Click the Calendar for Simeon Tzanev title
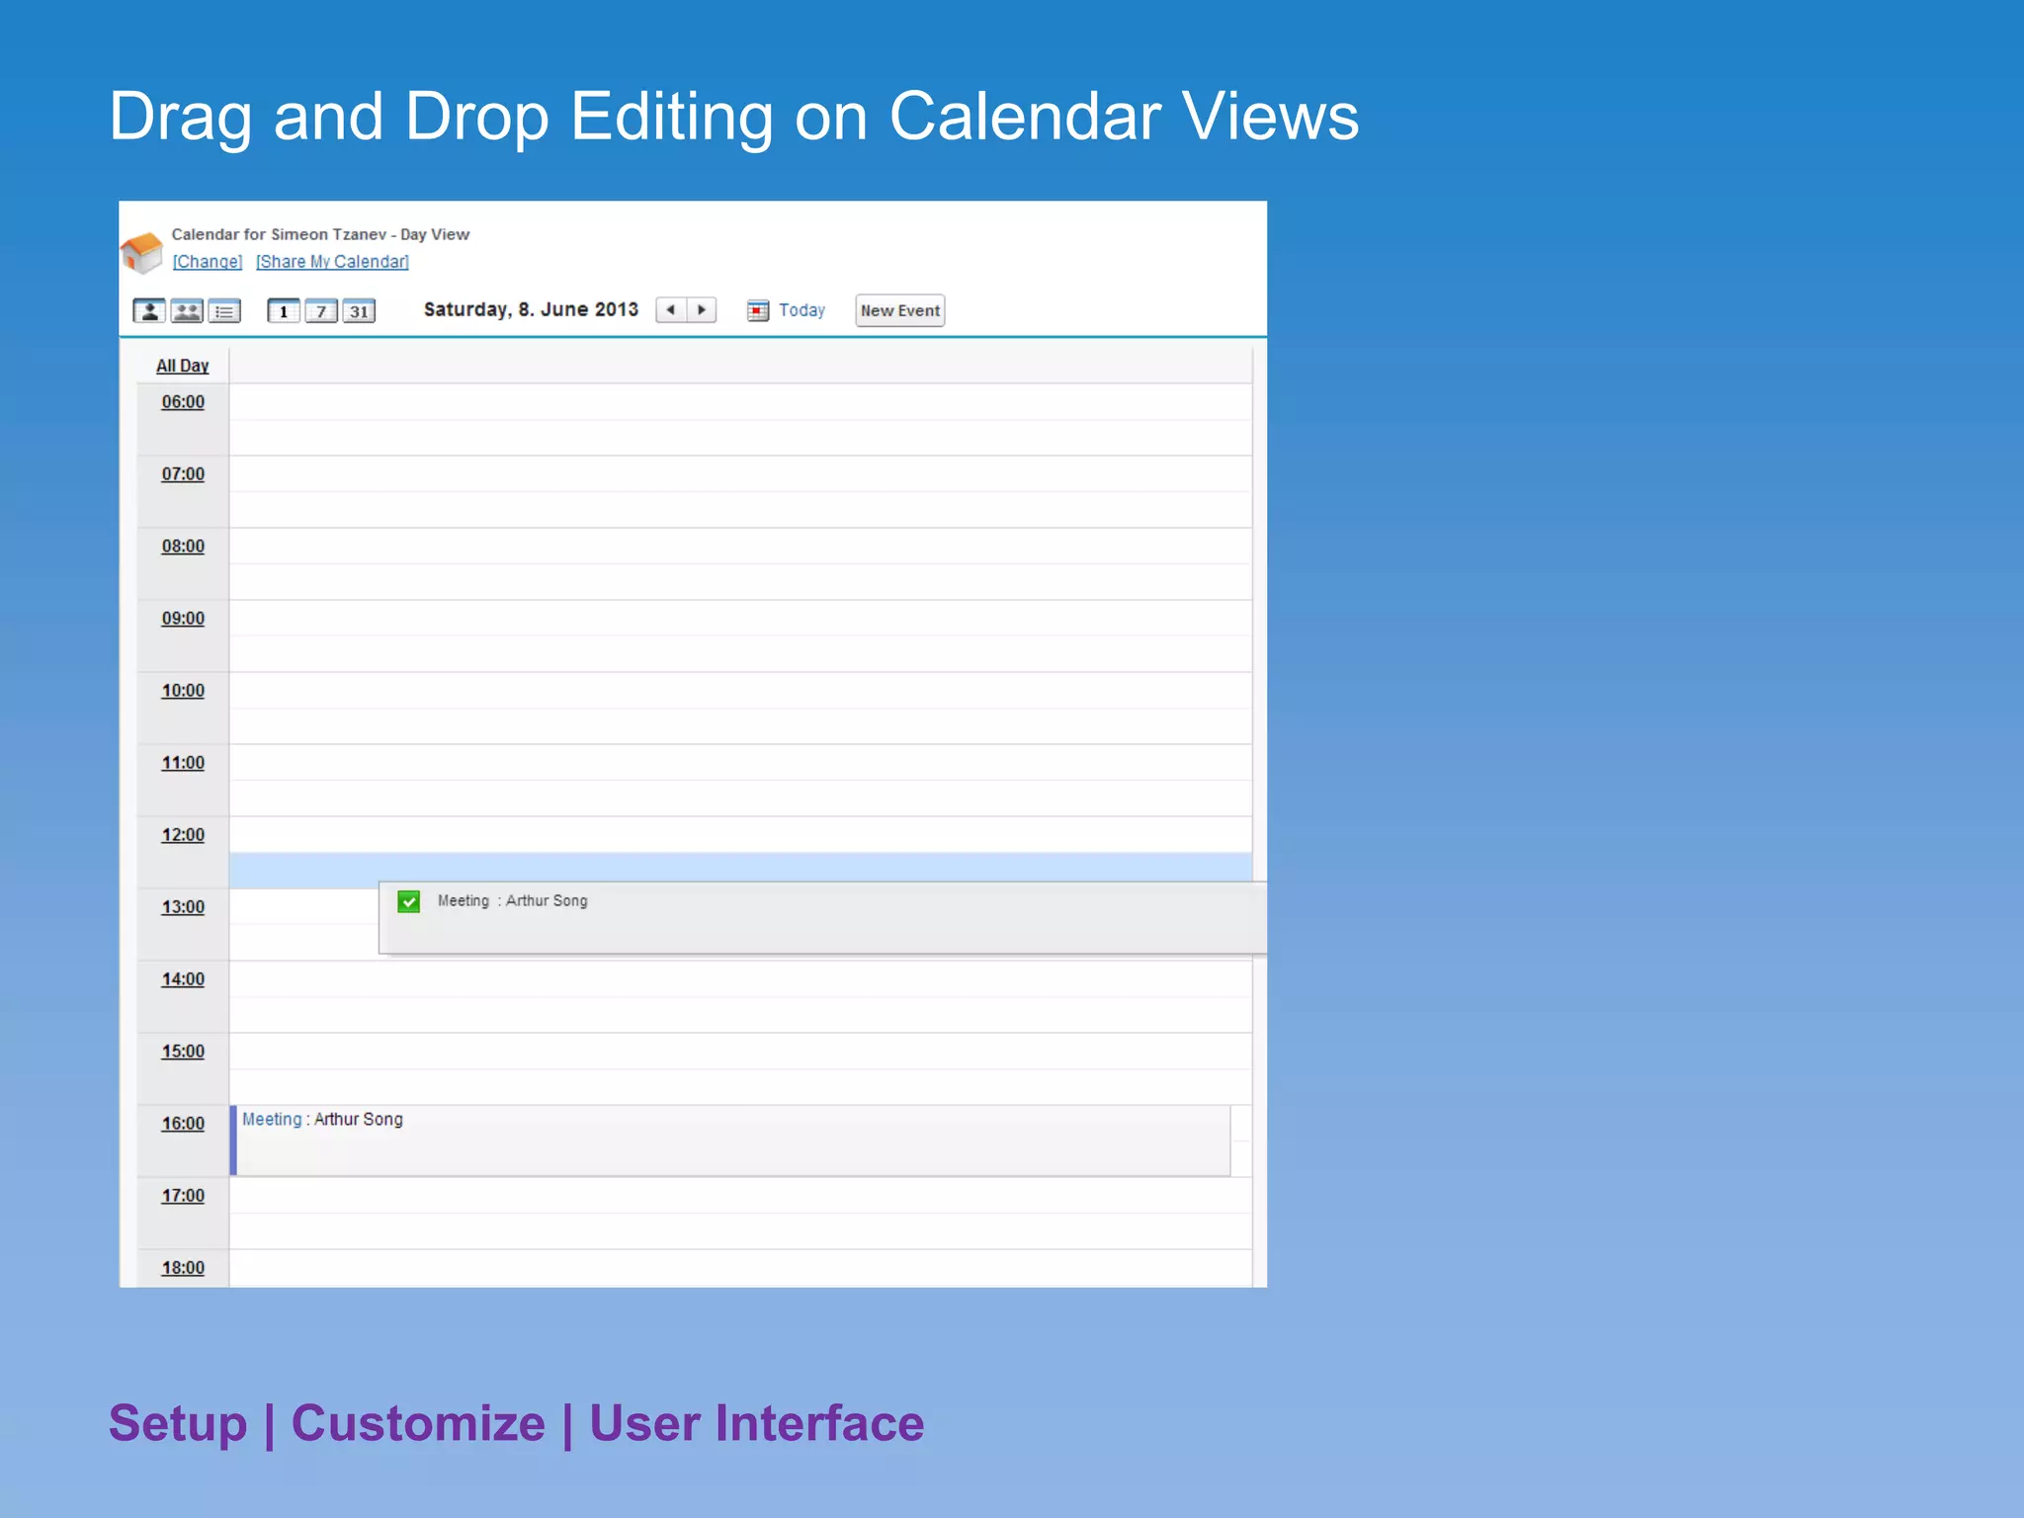2024x1518 pixels. (x=320, y=234)
